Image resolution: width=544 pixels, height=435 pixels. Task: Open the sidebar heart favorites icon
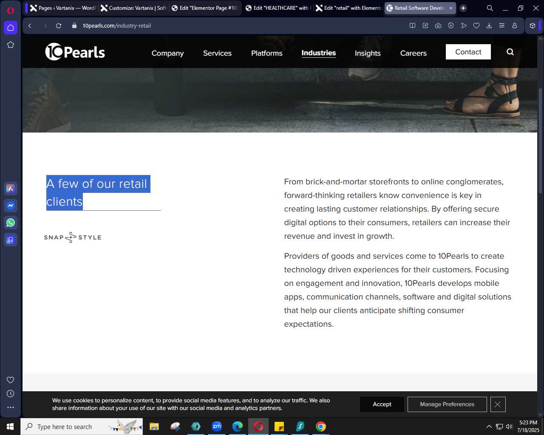point(11,380)
